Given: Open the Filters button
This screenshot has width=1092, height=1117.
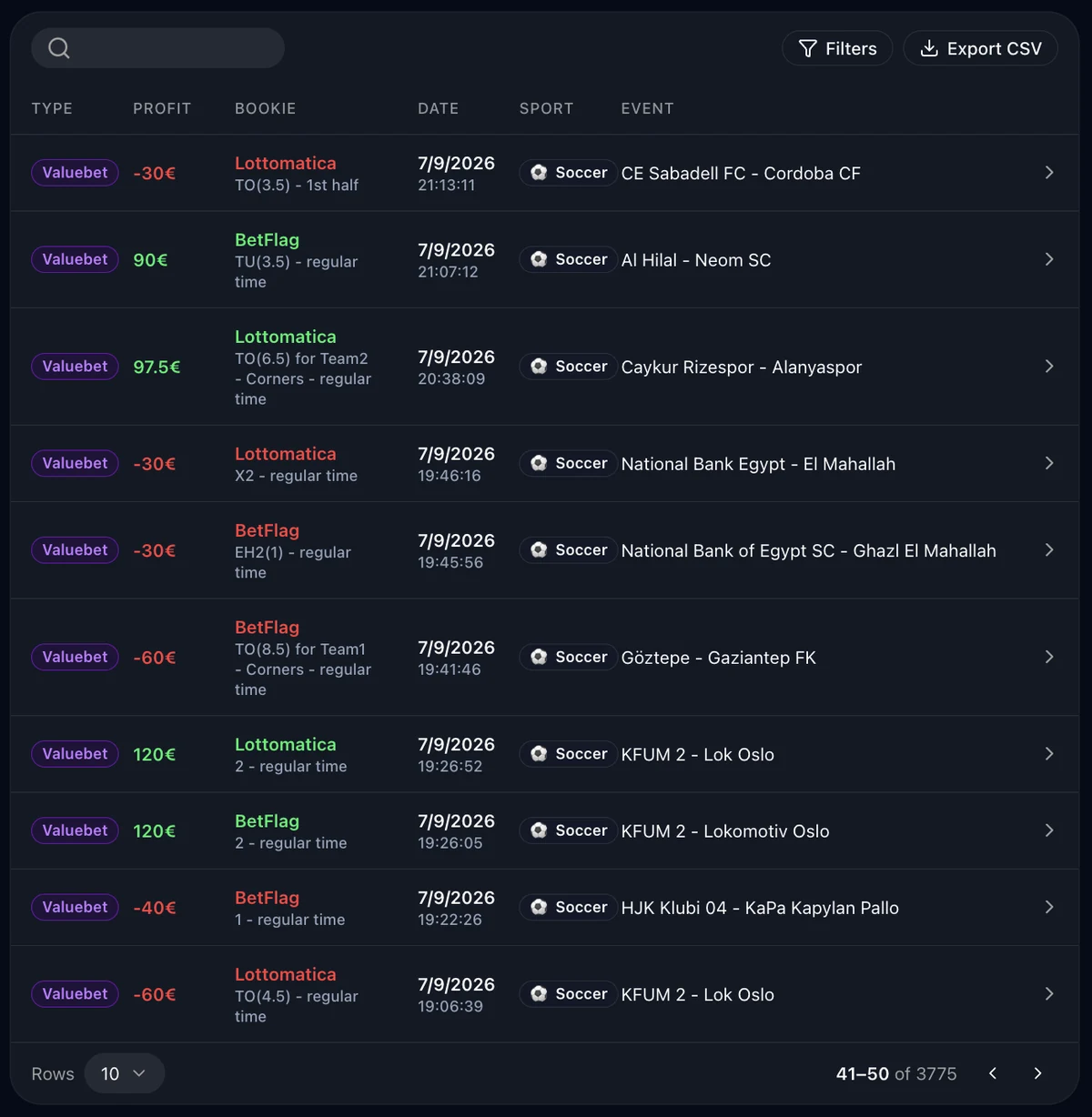Looking at the screenshot, I should [837, 48].
